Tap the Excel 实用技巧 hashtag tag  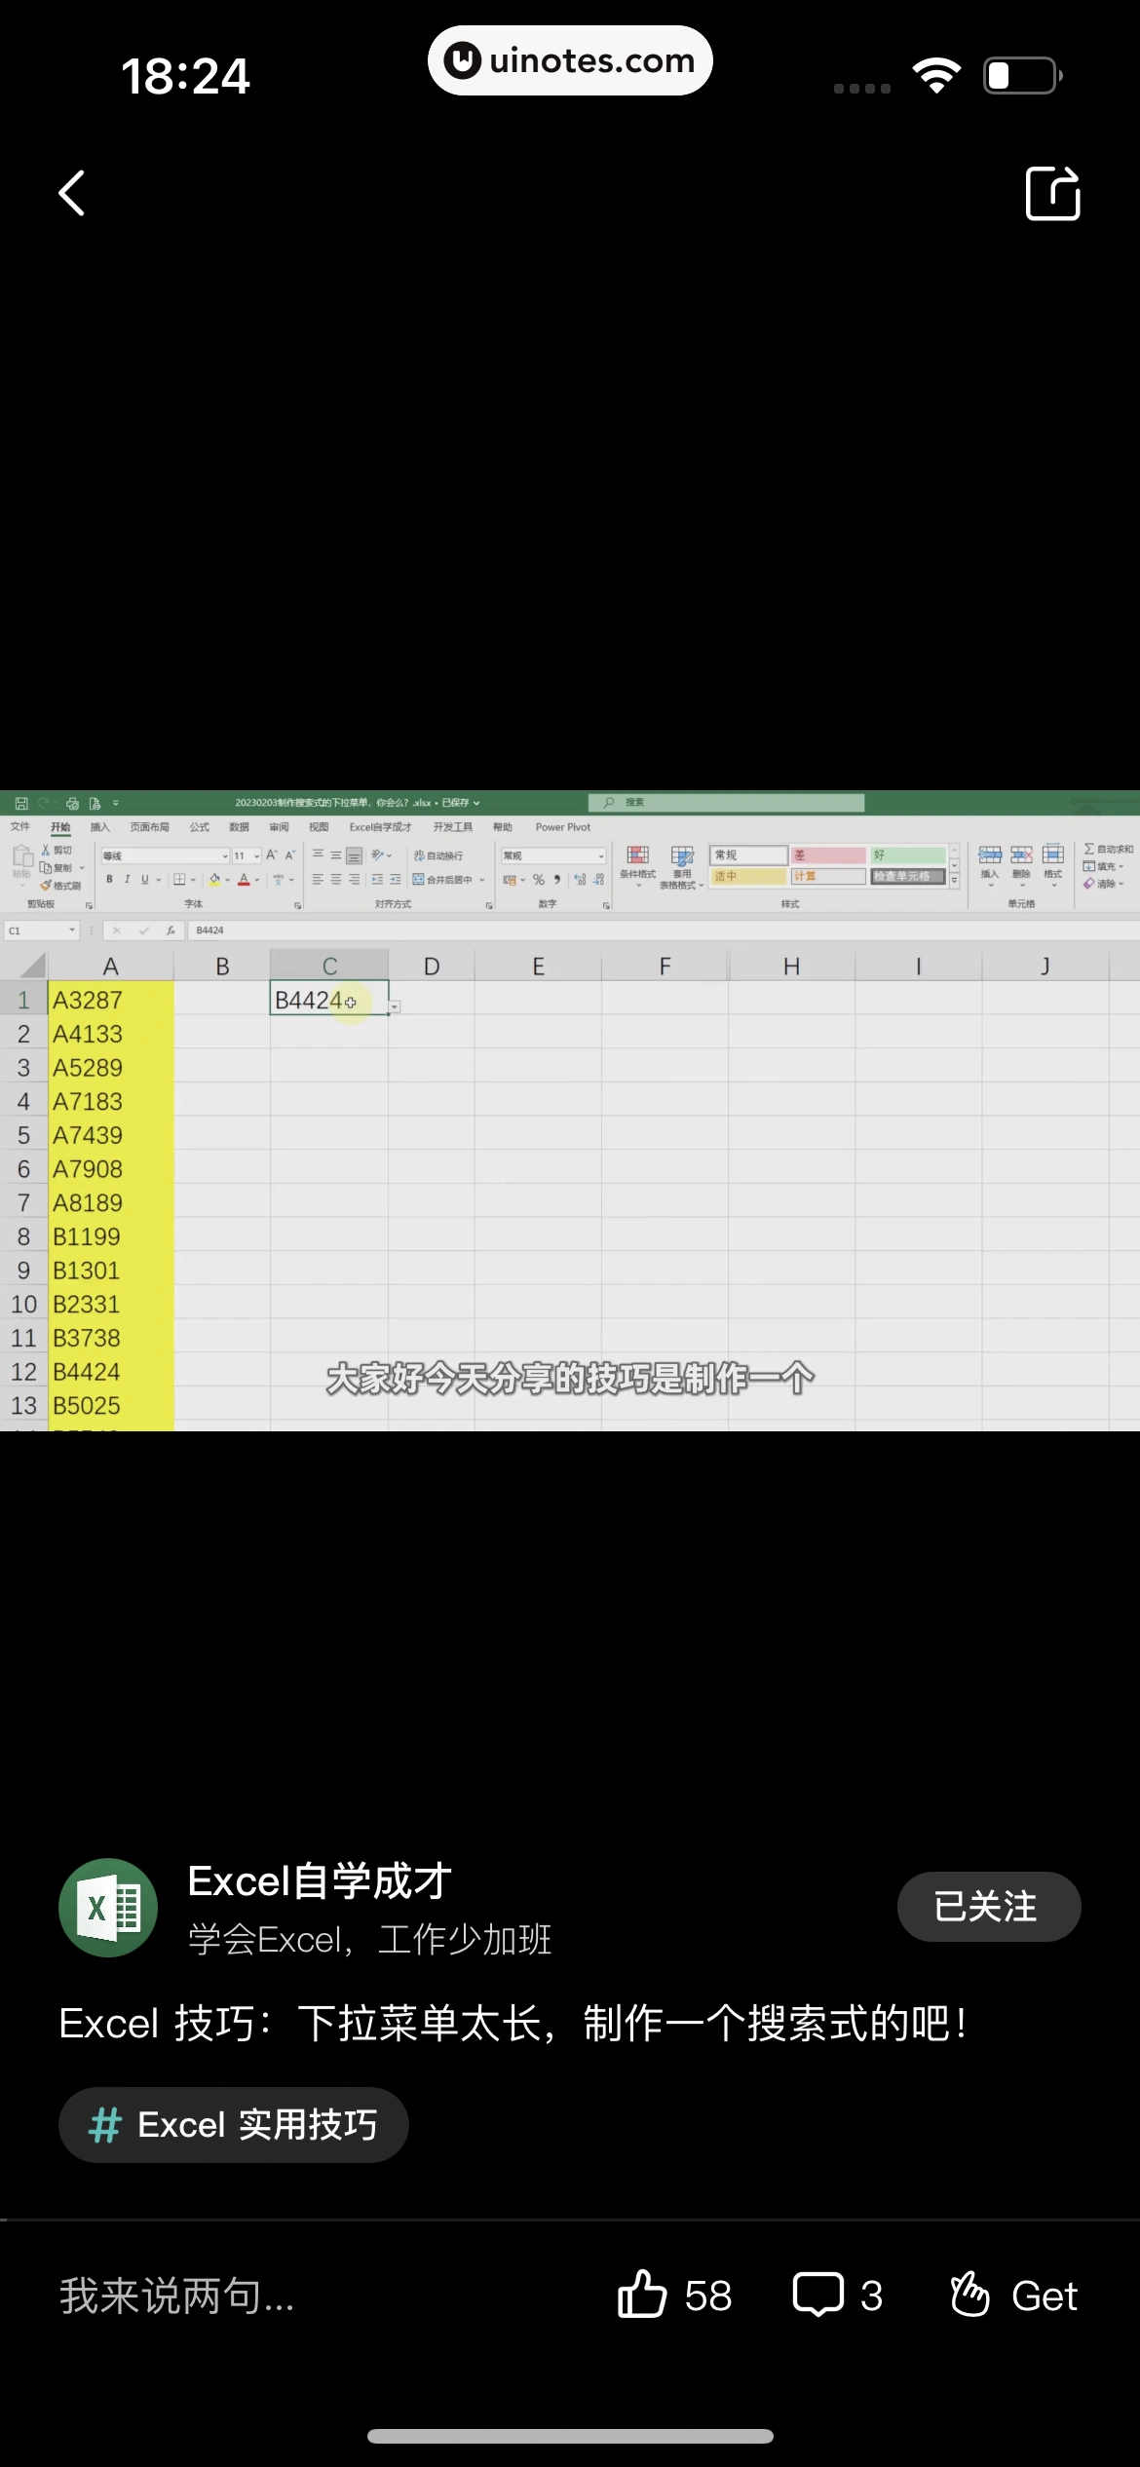[233, 2125]
